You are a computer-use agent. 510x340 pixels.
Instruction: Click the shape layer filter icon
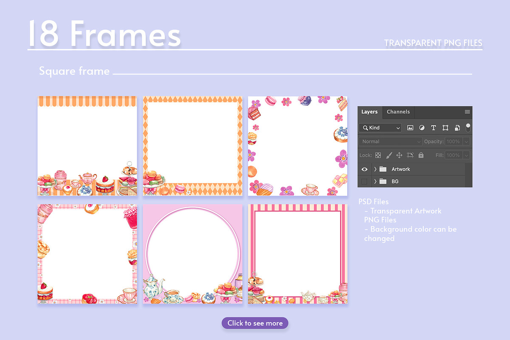(x=445, y=127)
